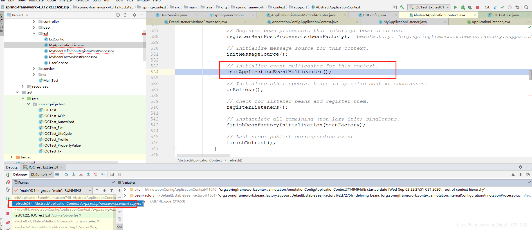Select the initApplicationEventMulticaster:746 frame
532x230 pixels.
tap(64, 198)
